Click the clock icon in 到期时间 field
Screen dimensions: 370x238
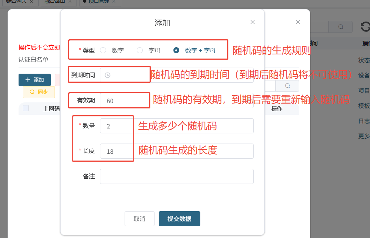(108, 75)
